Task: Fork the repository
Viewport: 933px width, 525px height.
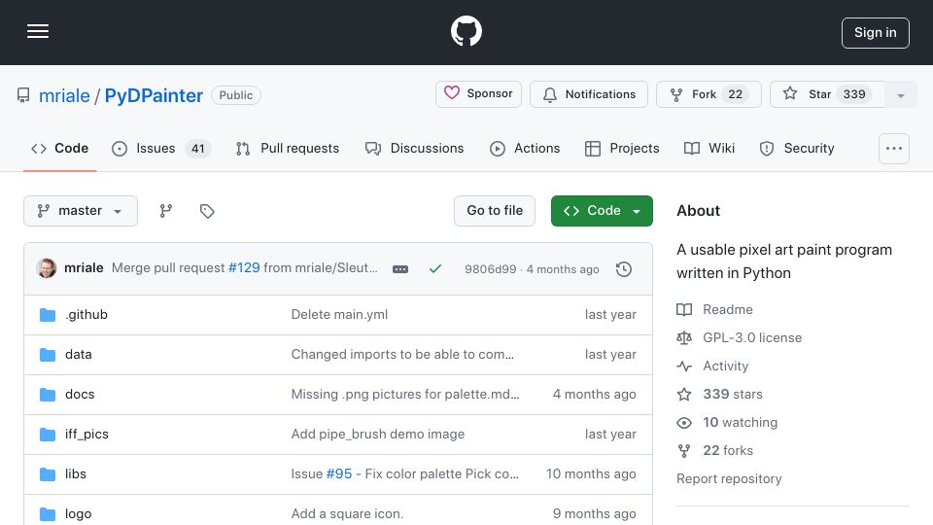Action: pyautogui.click(x=708, y=94)
